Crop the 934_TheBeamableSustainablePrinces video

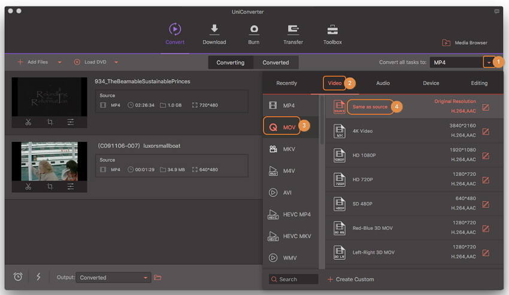point(50,122)
